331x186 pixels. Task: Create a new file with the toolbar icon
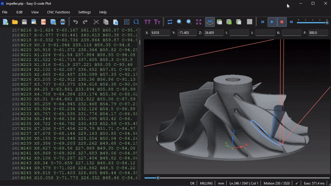click(x=5, y=22)
